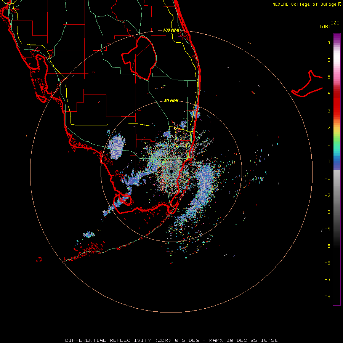
Task: Click the green-yellow portion of the color bar
Action: coord(337,137)
